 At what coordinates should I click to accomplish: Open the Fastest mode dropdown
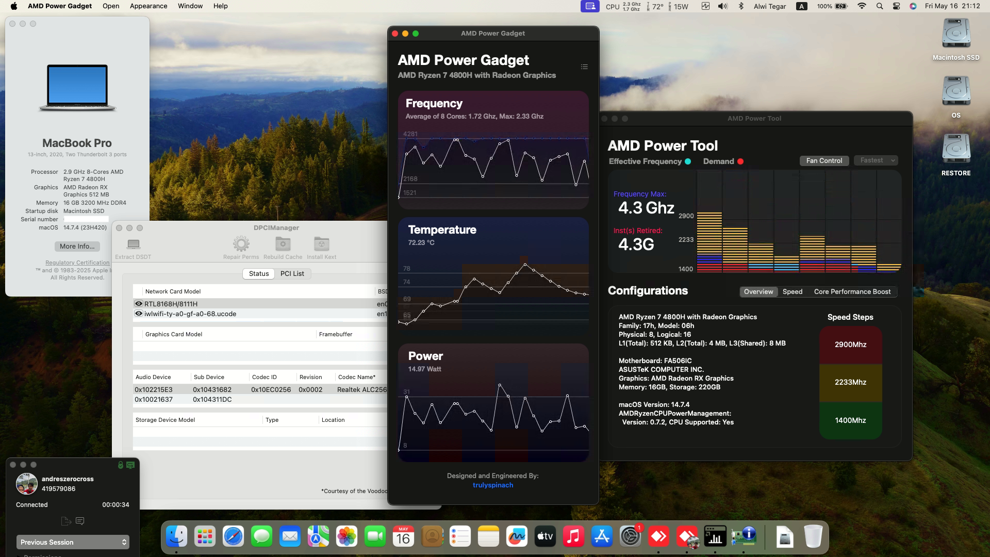click(875, 160)
